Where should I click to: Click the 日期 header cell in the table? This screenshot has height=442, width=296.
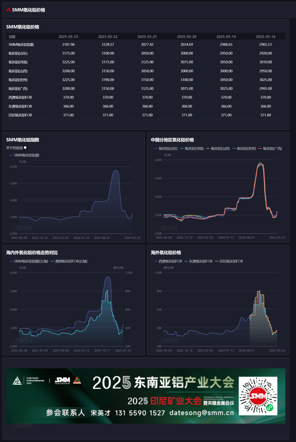(12, 37)
